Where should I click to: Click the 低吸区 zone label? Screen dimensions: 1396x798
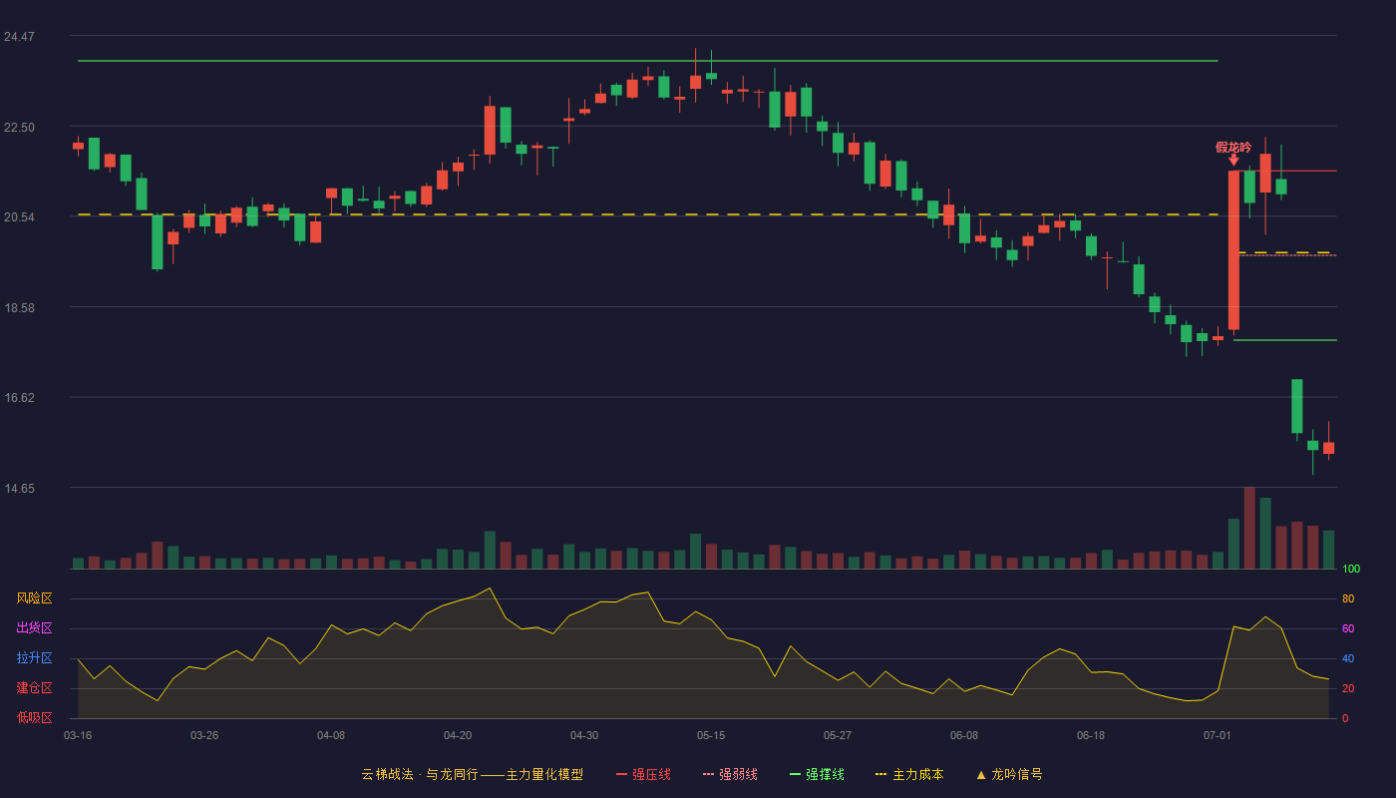(x=34, y=717)
